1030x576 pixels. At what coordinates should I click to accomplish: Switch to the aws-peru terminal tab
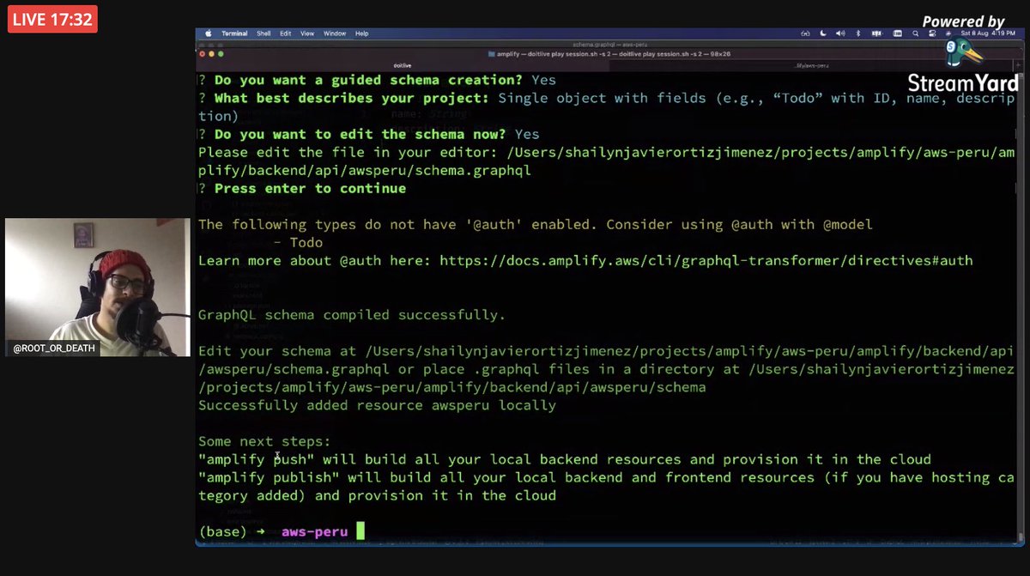(x=811, y=65)
